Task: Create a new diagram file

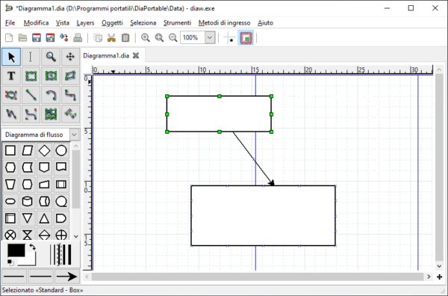Action: click(9, 38)
